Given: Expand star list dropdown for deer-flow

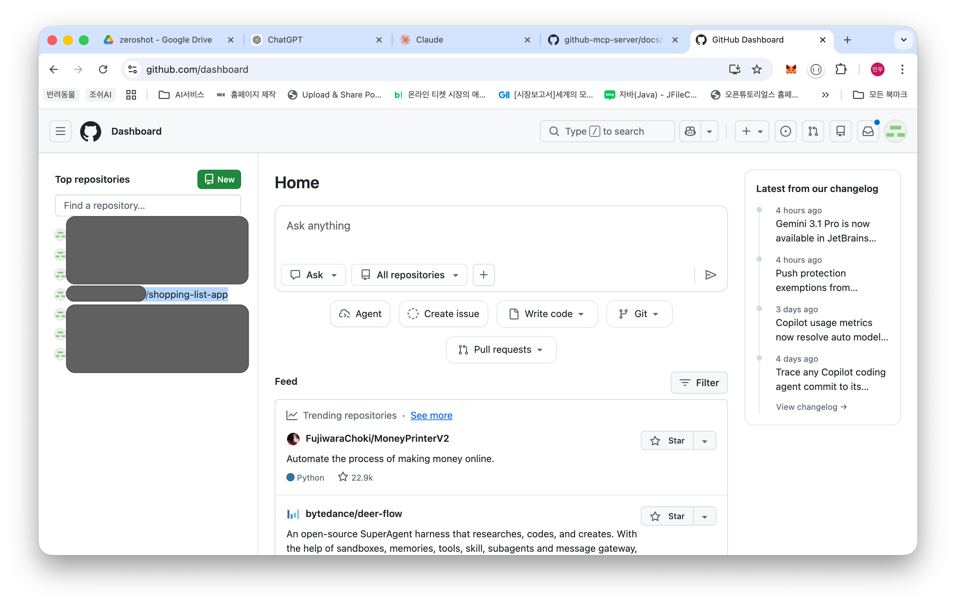Looking at the screenshot, I should point(705,516).
